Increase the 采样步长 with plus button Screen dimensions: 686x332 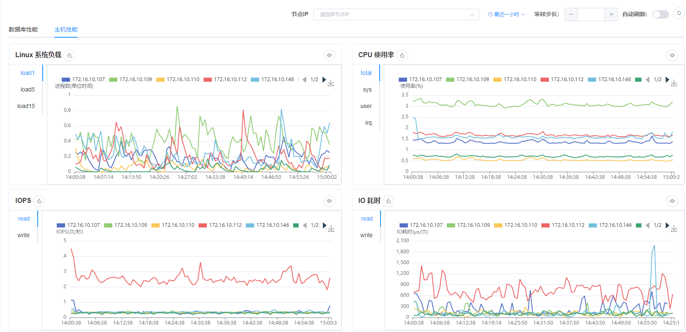[x=611, y=14]
